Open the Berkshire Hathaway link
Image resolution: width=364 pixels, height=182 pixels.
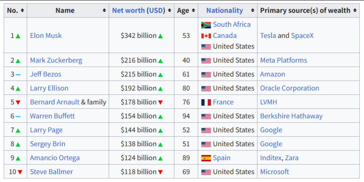tap(291, 116)
